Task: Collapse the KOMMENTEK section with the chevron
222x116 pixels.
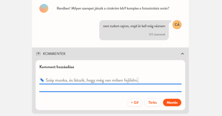Action: click(x=182, y=54)
